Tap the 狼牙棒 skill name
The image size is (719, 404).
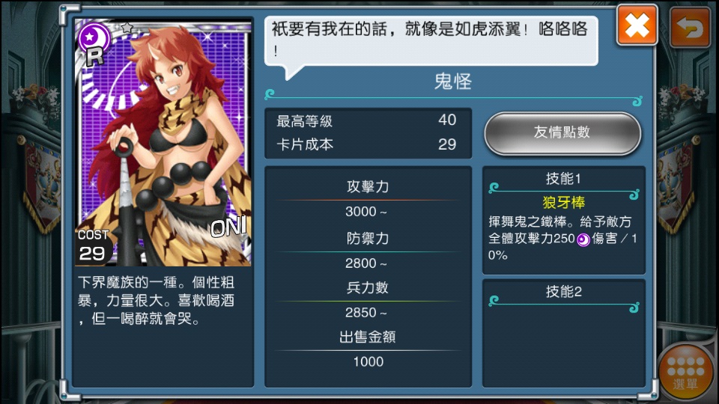point(563,203)
